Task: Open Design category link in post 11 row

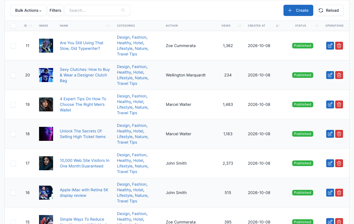Action: [123, 37]
